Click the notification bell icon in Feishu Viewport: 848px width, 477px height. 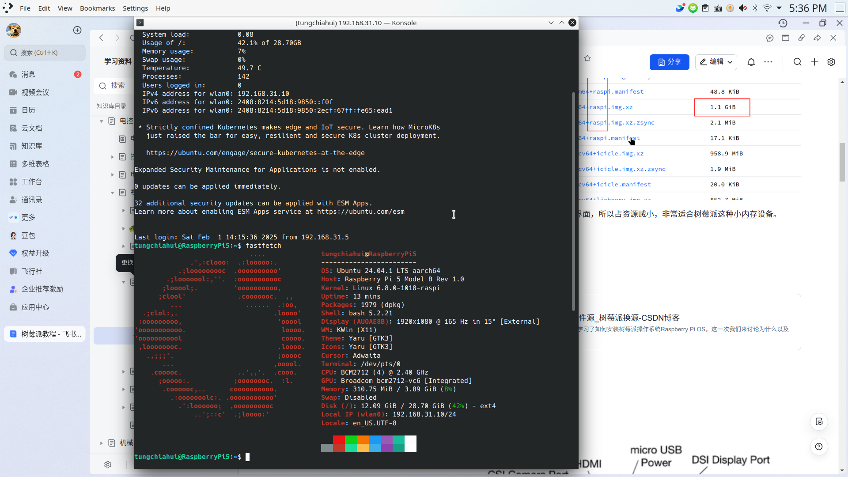point(751,62)
